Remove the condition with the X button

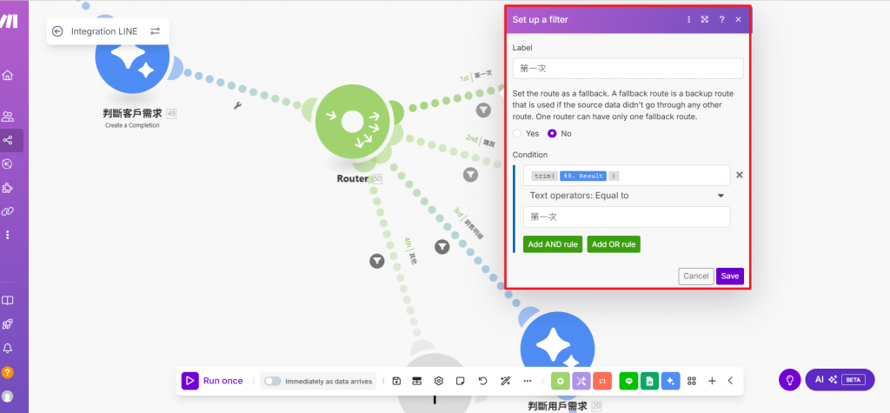coord(739,175)
